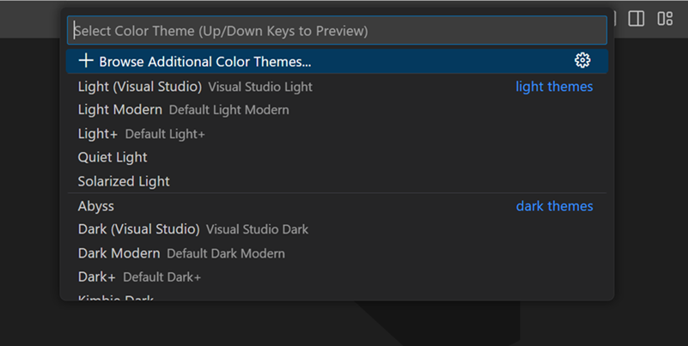The width and height of the screenshot is (688, 346).
Task: Apply the Solarized Light theme
Action: pos(124,181)
